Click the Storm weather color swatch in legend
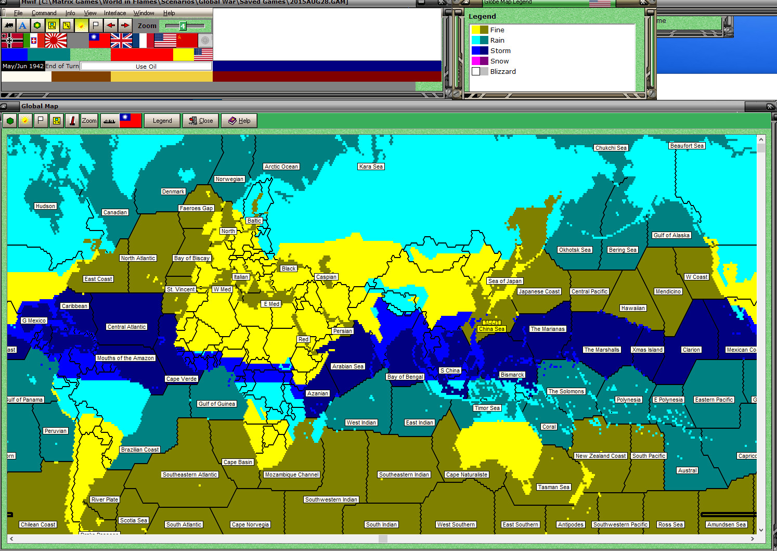The width and height of the screenshot is (777, 551). [480, 51]
